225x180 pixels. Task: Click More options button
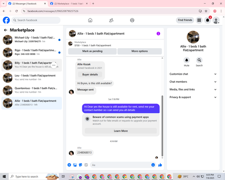point(139,51)
